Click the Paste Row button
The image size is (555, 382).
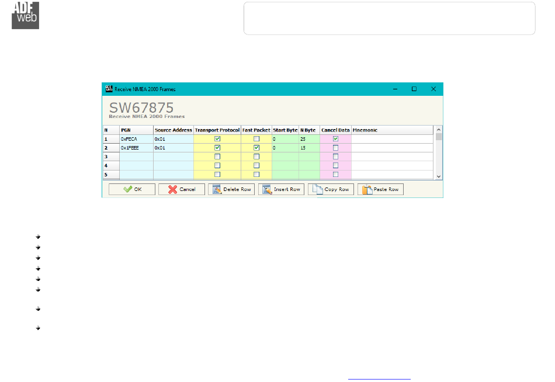(380, 189)
